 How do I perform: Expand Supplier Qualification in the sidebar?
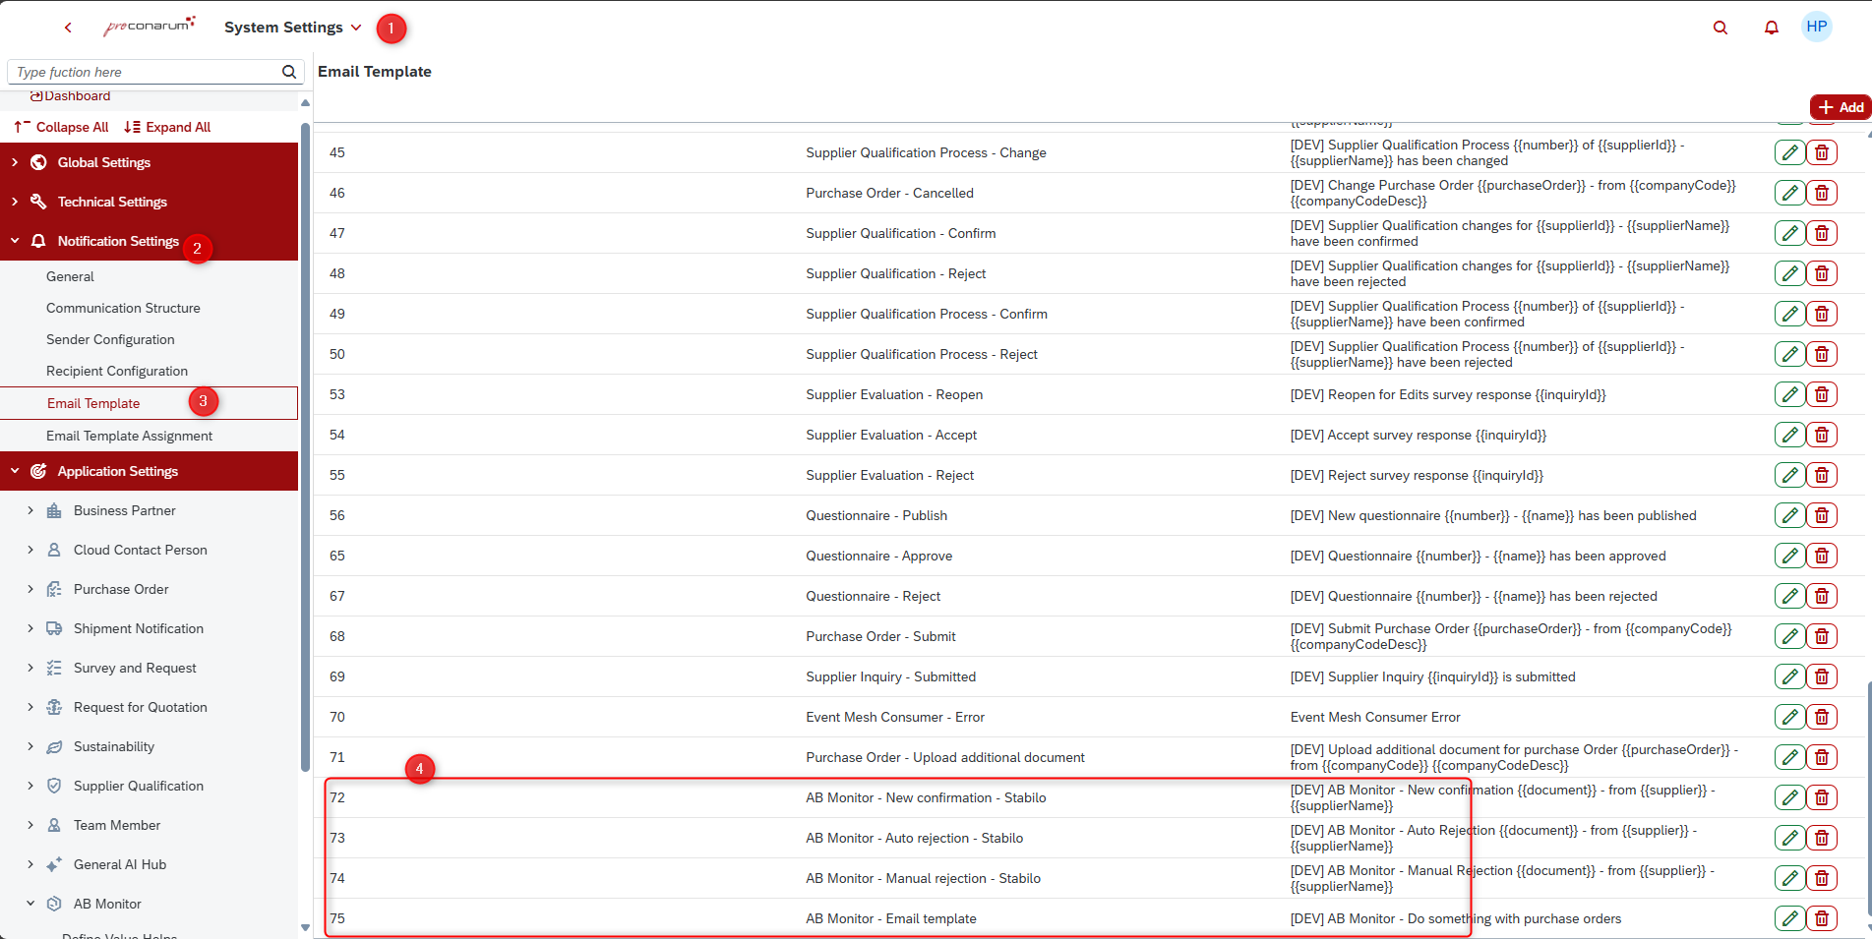pos(30,786)
